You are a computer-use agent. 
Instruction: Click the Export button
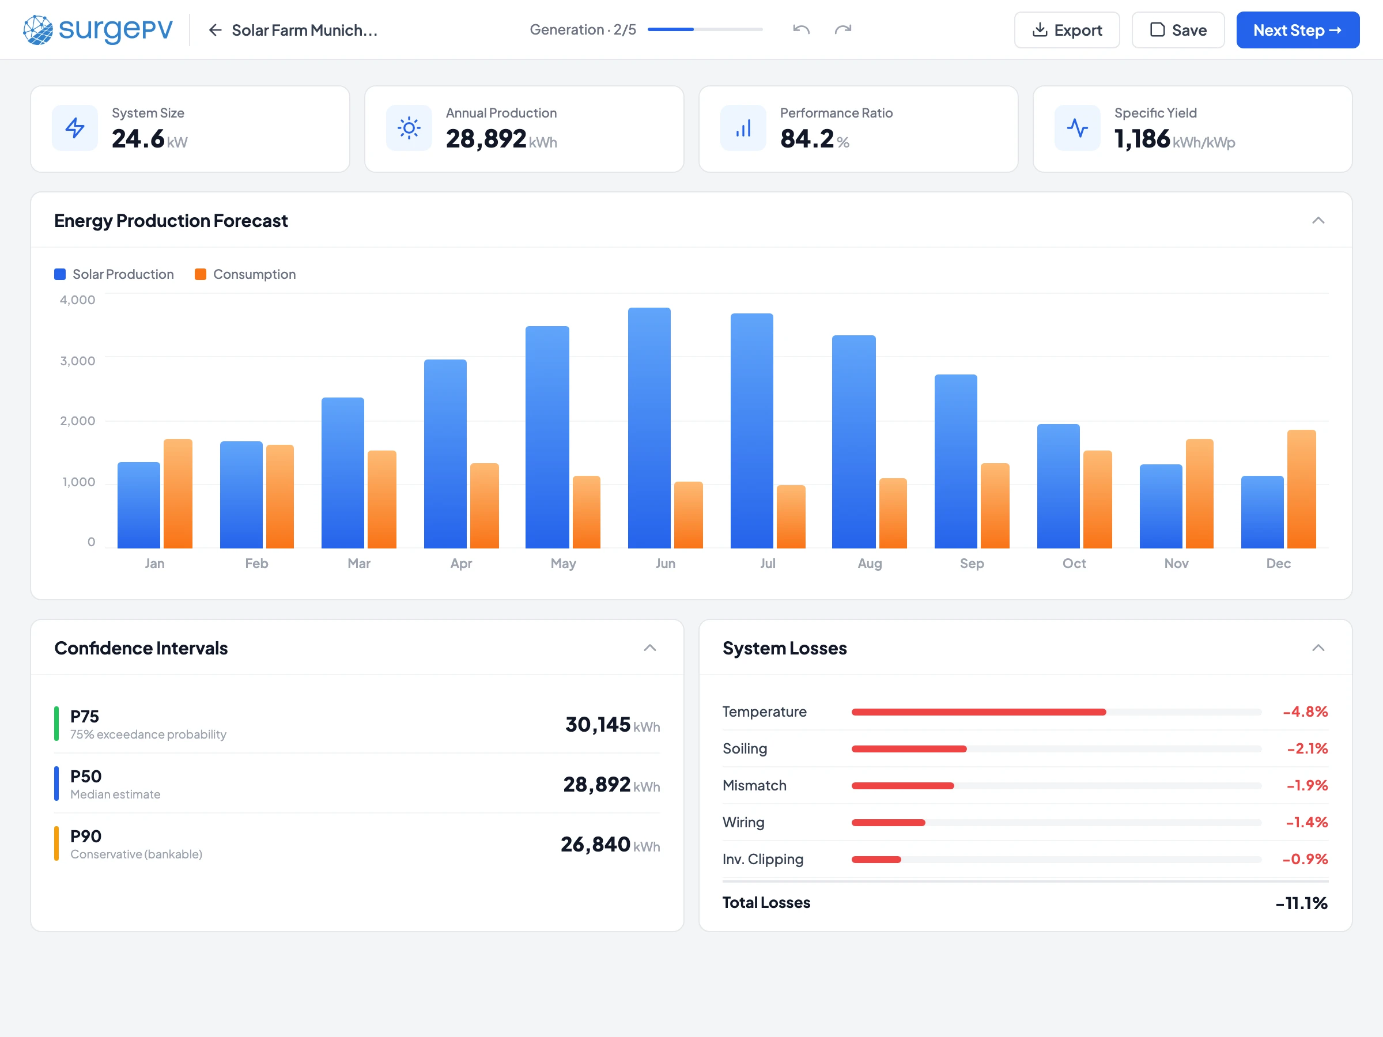(x=1067, y=30)
